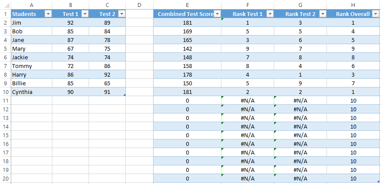Open the Rank Test 2 filter arrow
Image resolution: width=381 pixels, height=184 pixels.
(323, 14)
